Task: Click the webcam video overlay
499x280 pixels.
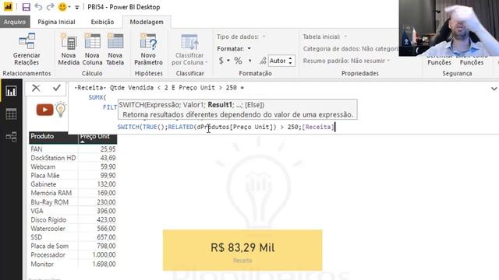Action: click(449, 28)
